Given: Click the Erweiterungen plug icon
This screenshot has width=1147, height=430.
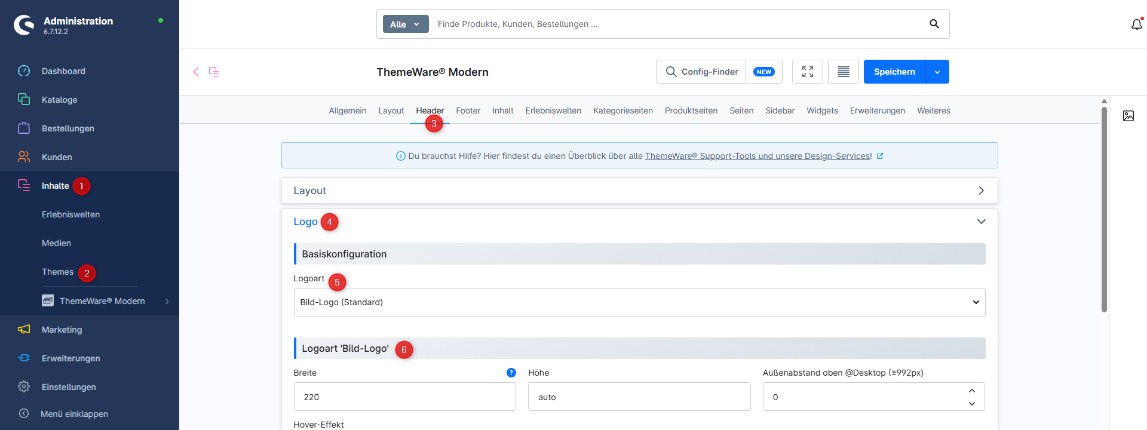Looking at the screenshot, I should click(24, 358).
